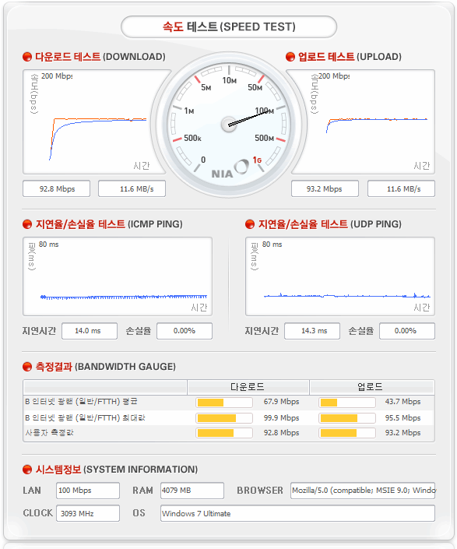This screenshot has height=549, width=457.
Task: Click the BROWSER user agent field
Action: point(363,491)
